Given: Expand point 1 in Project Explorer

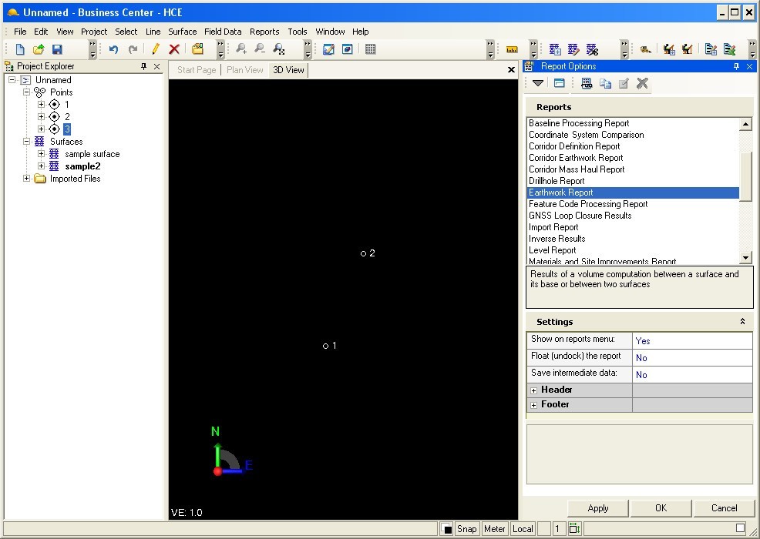Looking at the screenshot, I should (x=41, y=104).
